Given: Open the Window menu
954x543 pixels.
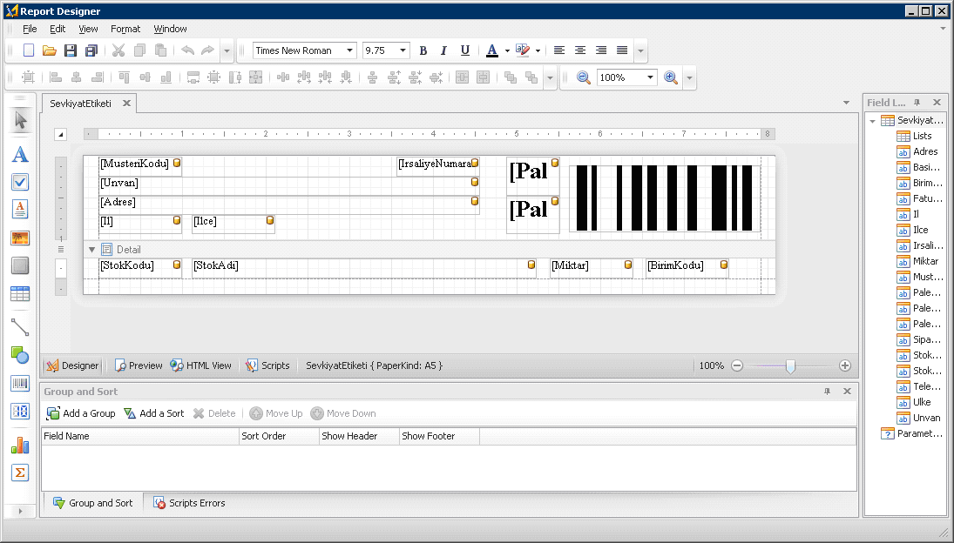Looking at the screenshot, I should pyautogui.click(x=171, y=29).
